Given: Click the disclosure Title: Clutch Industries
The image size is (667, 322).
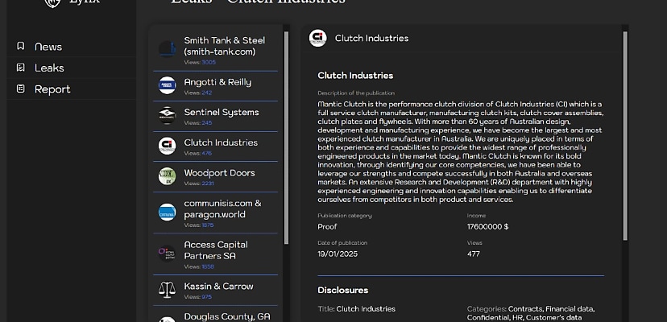Looking at the screenshot, I should (x=357, y=309).
